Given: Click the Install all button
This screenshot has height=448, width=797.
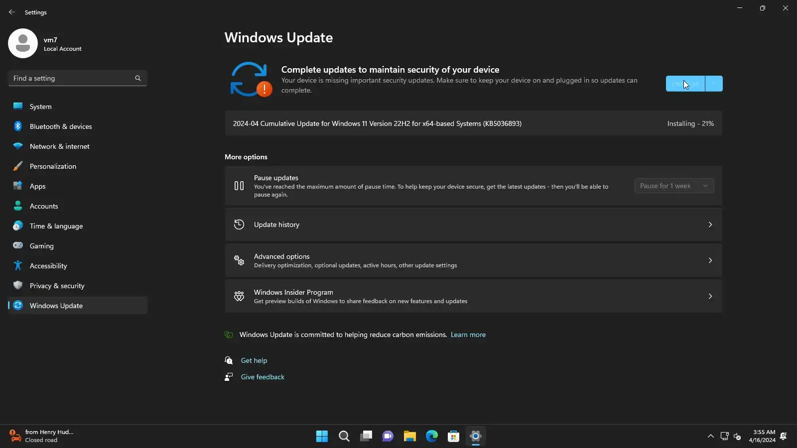Looking at the screenshot, I should [x=685, y=84].
